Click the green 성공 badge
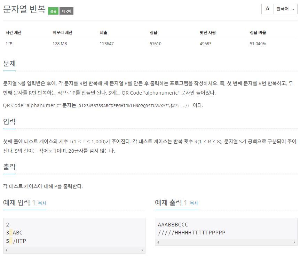The image size is (300, 256). click(53, 11)
